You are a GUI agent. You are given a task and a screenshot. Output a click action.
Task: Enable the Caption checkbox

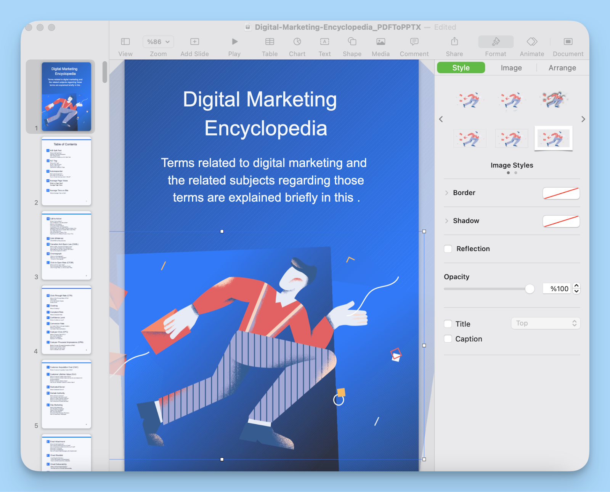pyautogui.click(x=448, y=339)
